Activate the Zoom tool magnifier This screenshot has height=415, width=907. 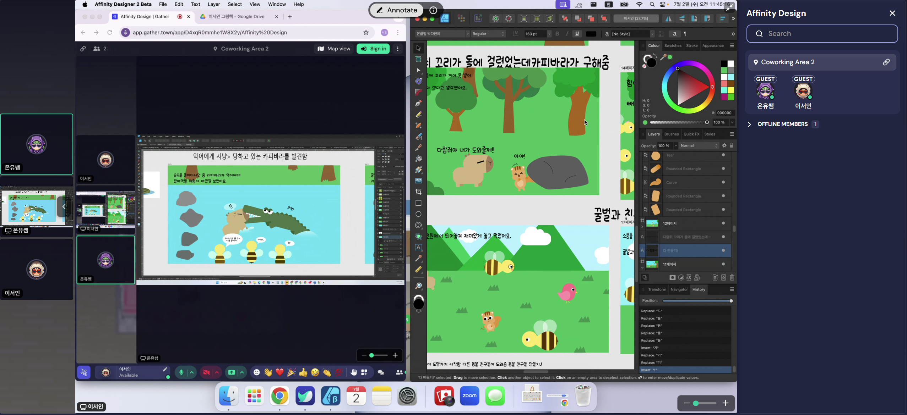coord(418,286)
